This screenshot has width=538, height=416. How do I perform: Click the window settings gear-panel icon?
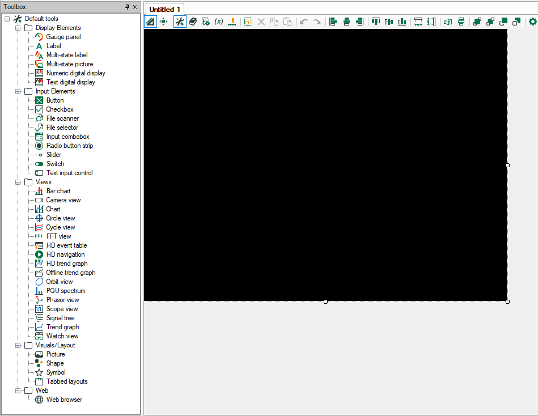206,22
